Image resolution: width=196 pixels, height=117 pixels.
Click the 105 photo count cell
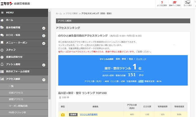[x=163, y=115]
